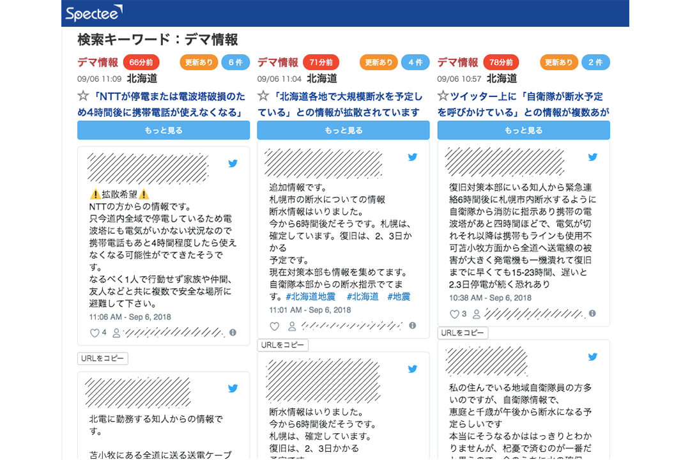Viewport: 690px width, 460px height.
Task: Expand もっと見る in the middle 断水 column
Action: pos(342,130)
